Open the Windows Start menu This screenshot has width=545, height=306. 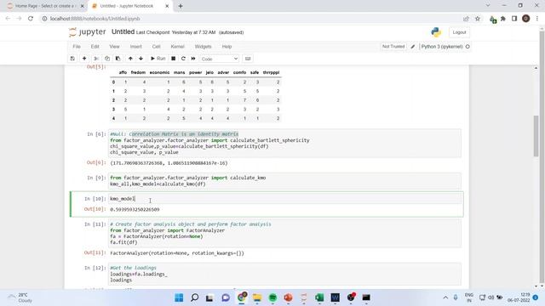(x=179, y=297)
